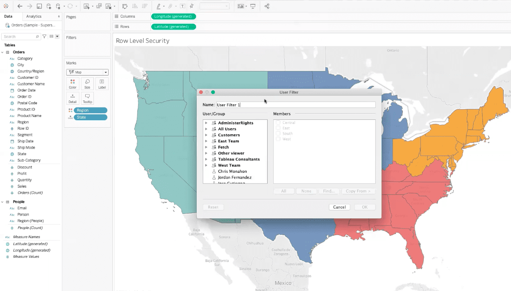Expand the East Team user group

tap(207, 141)
